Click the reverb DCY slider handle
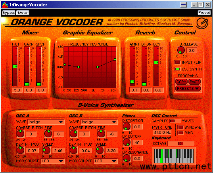 click(x=156, y=63)
